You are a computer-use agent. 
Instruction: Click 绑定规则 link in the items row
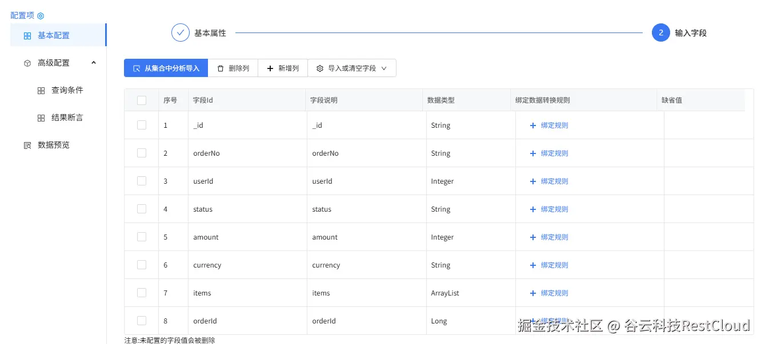click(x=554, y=293)
